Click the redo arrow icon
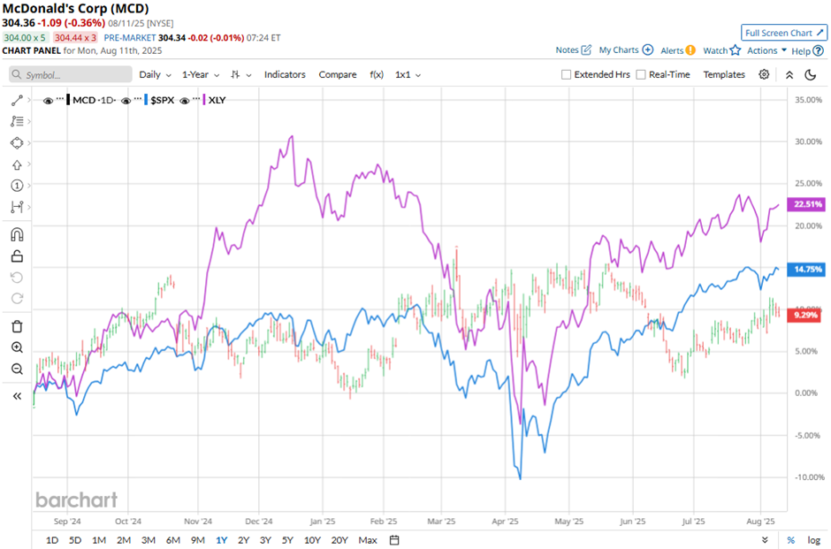 pos(17,298)
